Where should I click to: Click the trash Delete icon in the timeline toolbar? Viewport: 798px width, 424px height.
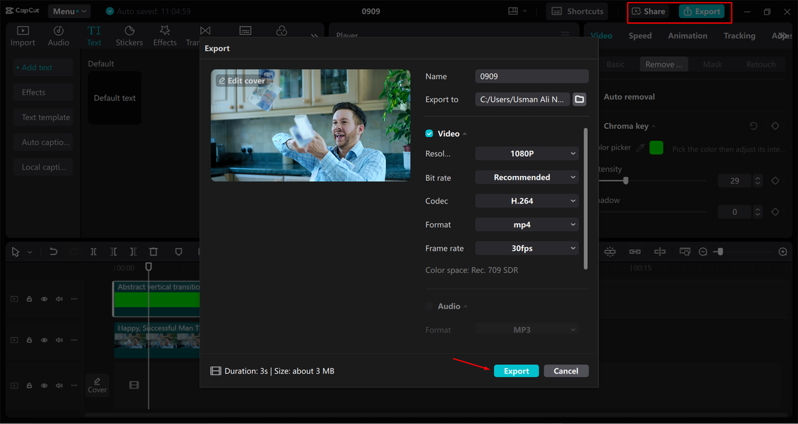[153, 252]
